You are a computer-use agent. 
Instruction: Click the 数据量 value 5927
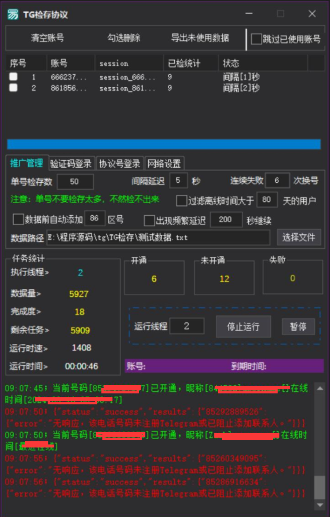[x=79, y=294]
